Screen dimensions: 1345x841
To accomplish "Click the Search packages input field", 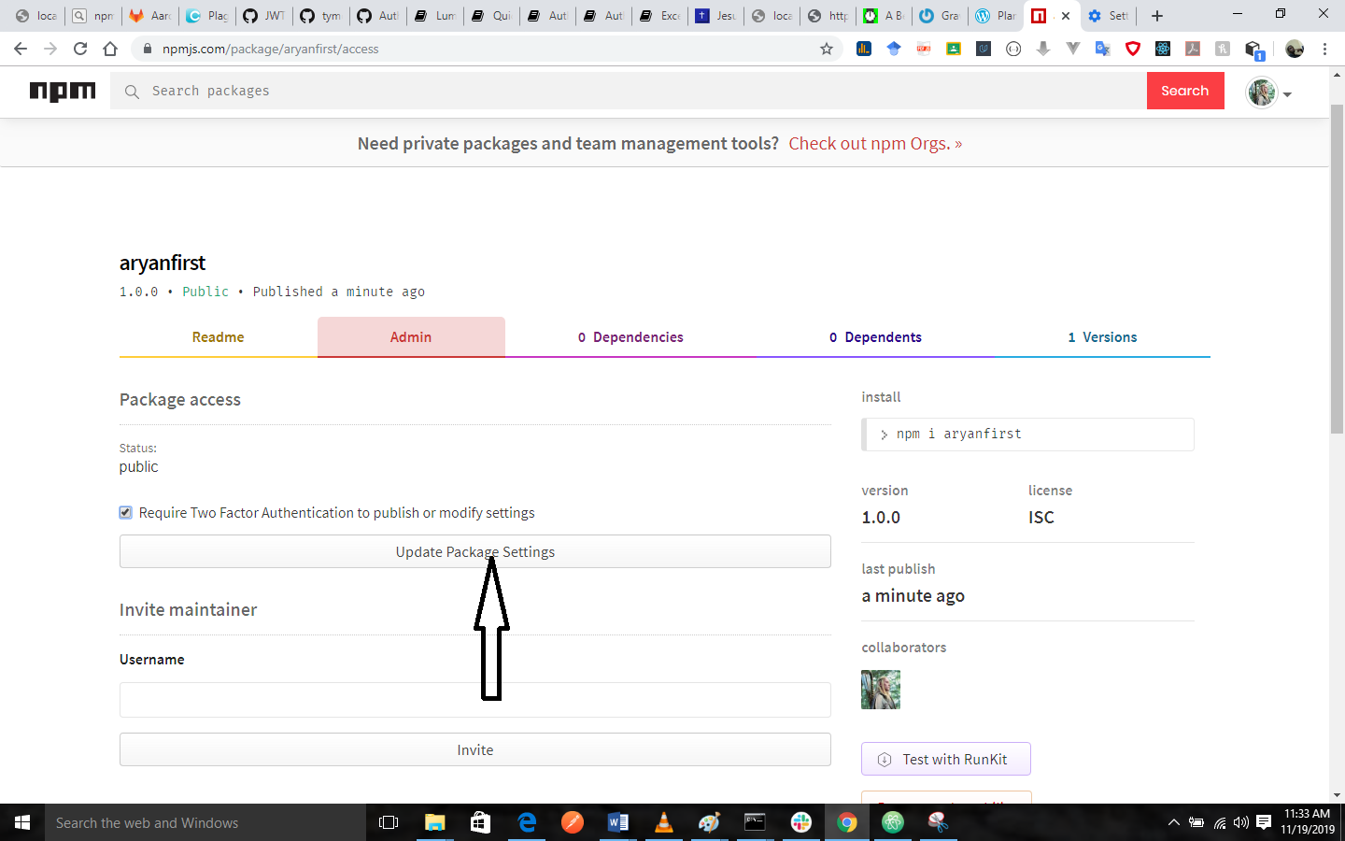I will tap(629, 91).
